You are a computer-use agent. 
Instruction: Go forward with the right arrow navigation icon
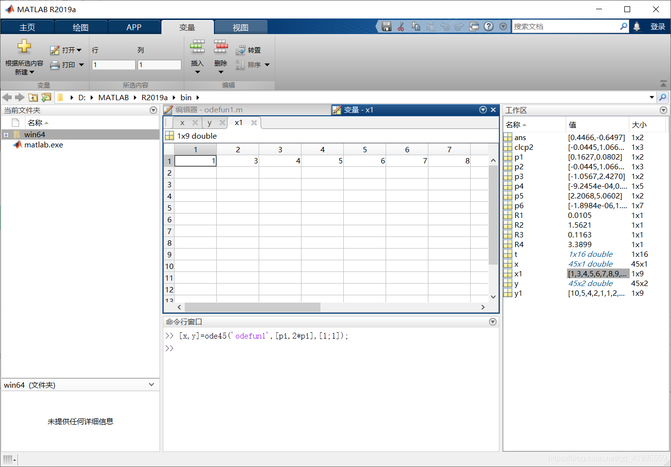click(x=20, y=97)
